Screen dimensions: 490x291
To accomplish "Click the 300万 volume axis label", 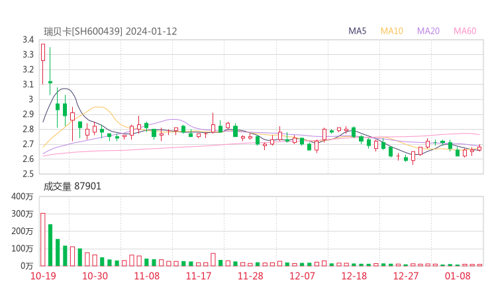I will [x=23, y=214].
